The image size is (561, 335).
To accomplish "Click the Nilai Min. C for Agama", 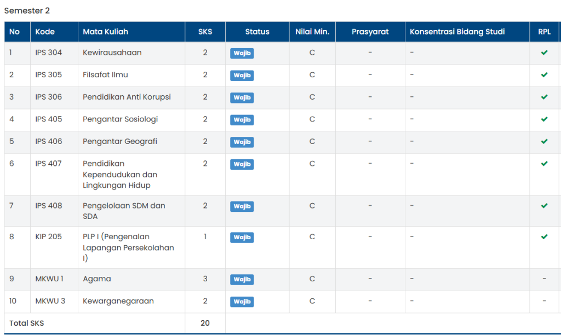I will click(x=312, y=279).
